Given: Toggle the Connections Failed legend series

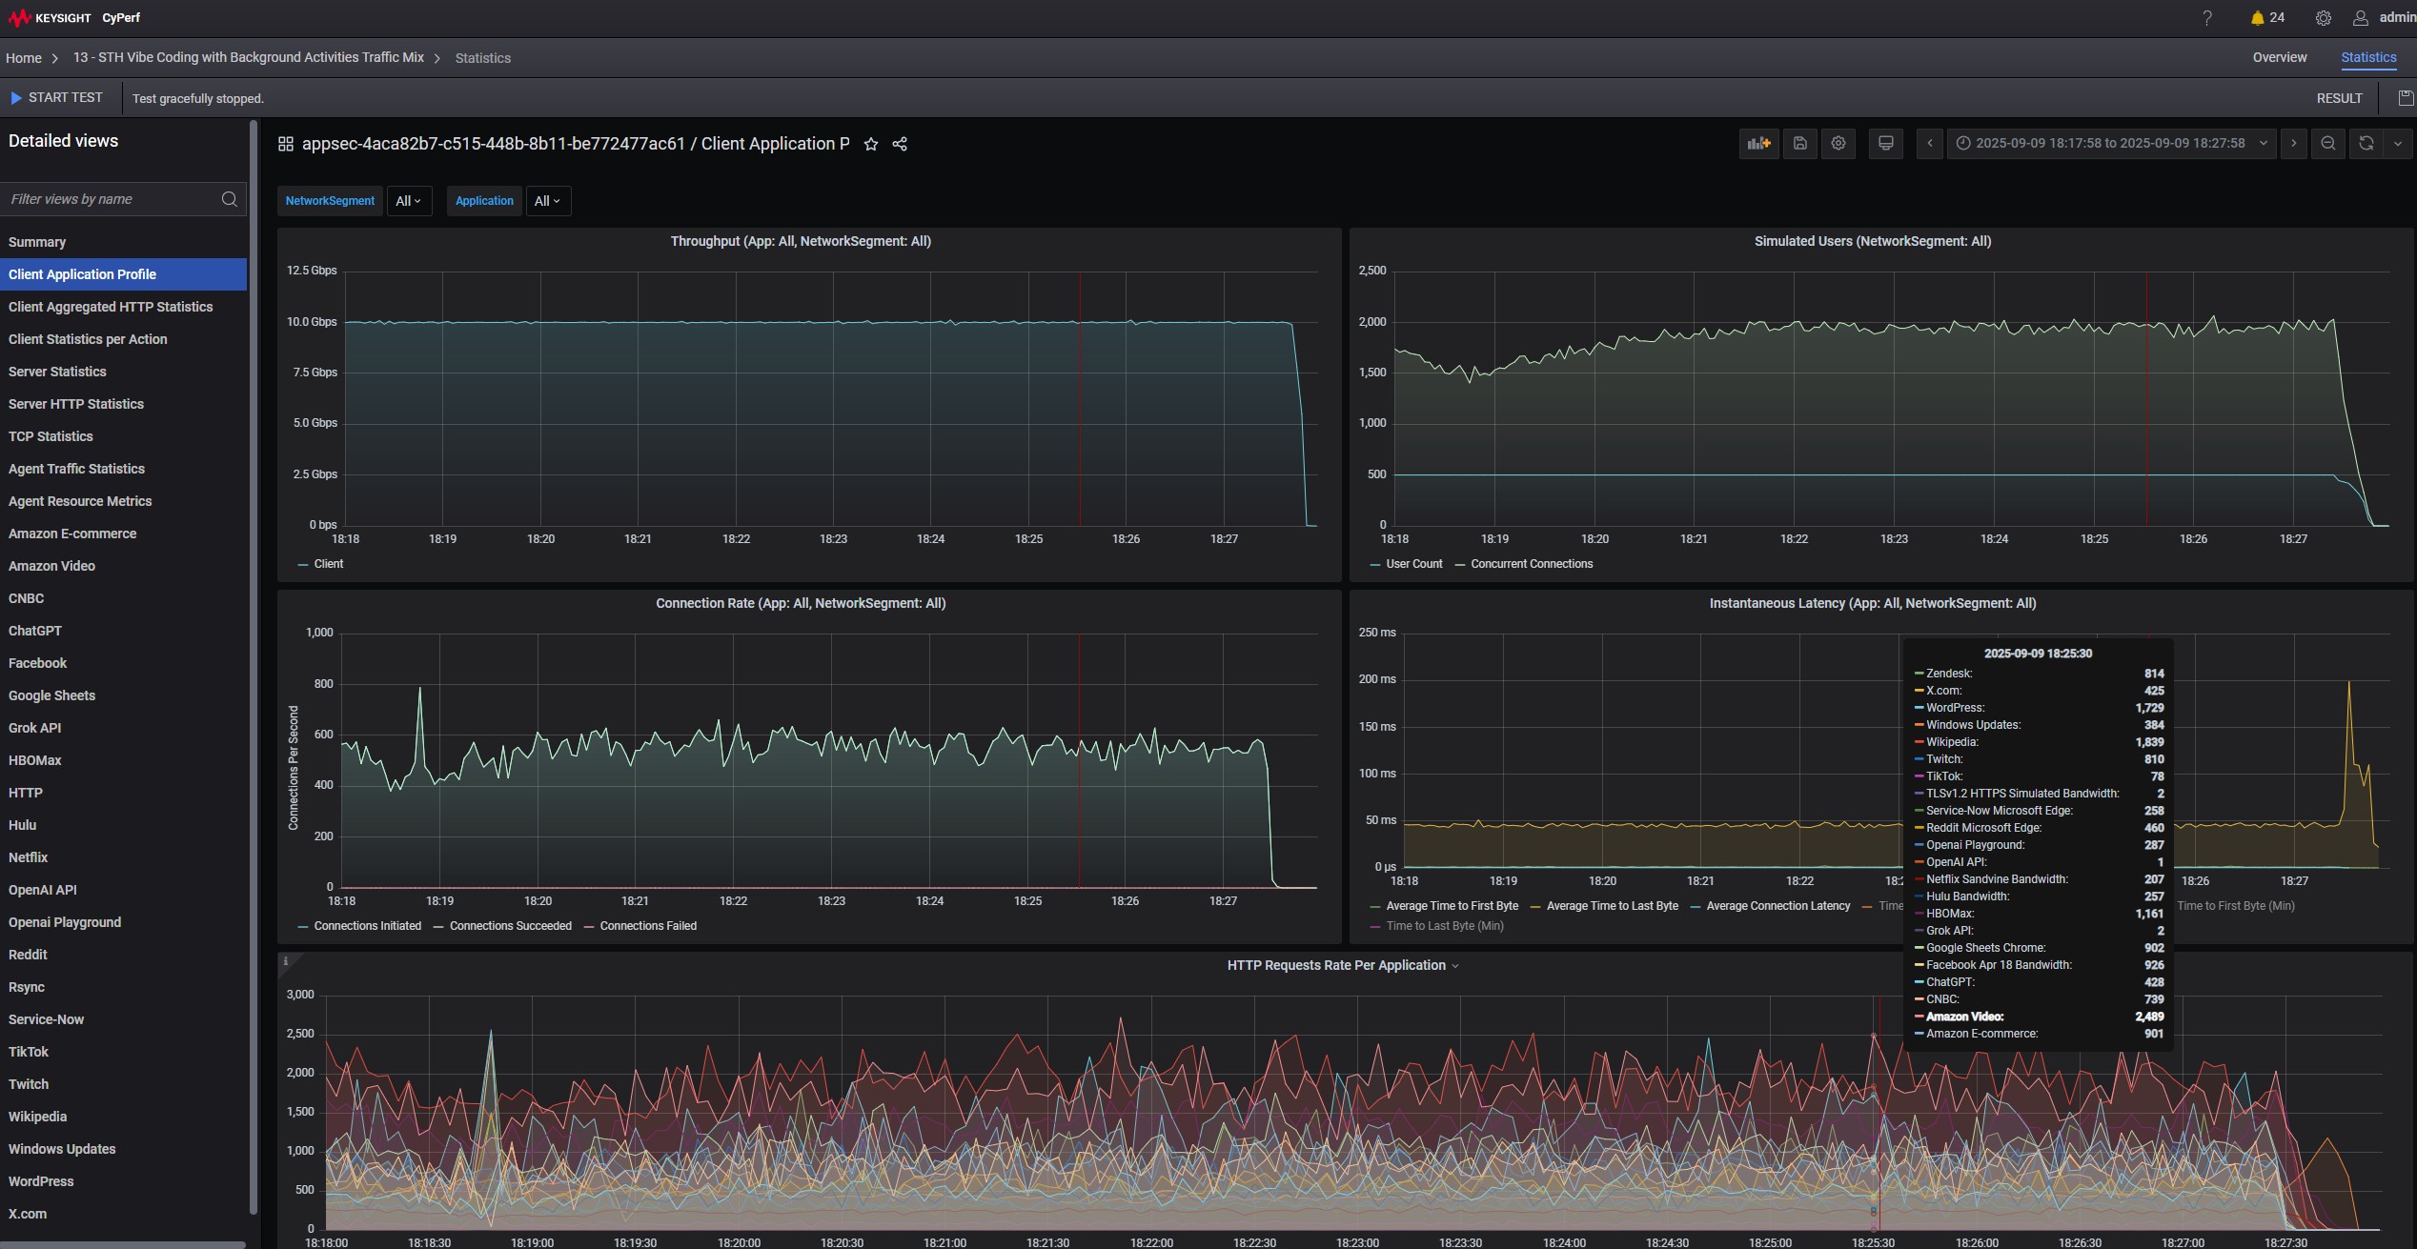Looking at the screenshot, I should pos(647,926).
